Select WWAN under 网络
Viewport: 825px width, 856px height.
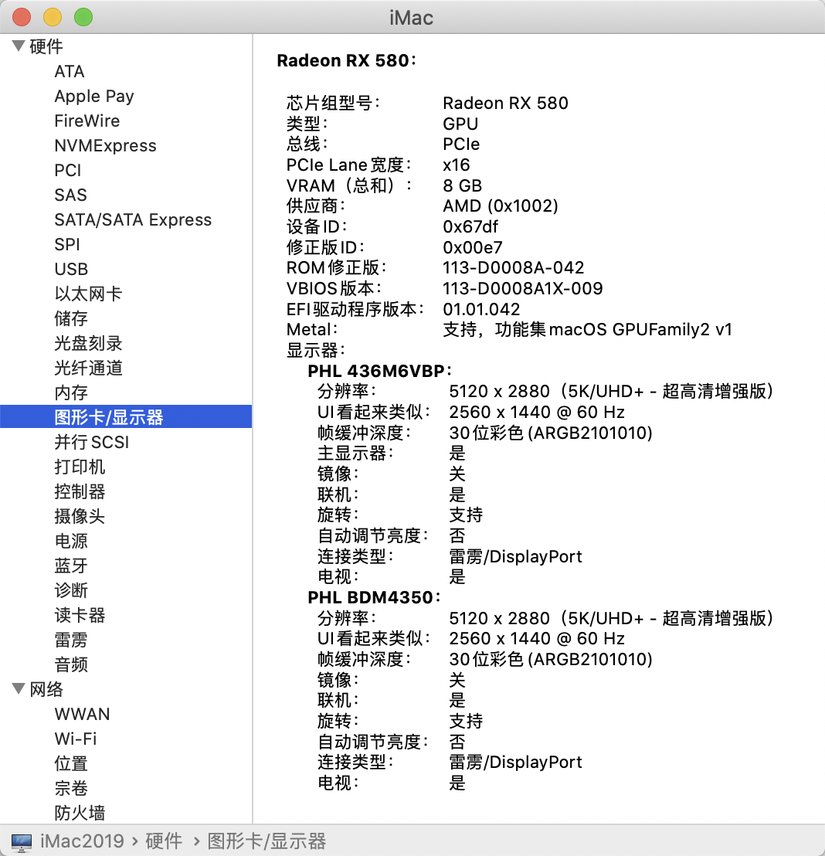(x=82, y=714)
